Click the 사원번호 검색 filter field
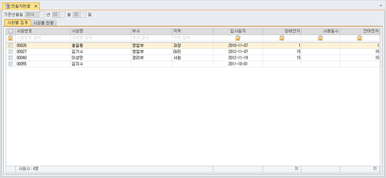This screenshot has width=386, height=178. tap(43, 38)
